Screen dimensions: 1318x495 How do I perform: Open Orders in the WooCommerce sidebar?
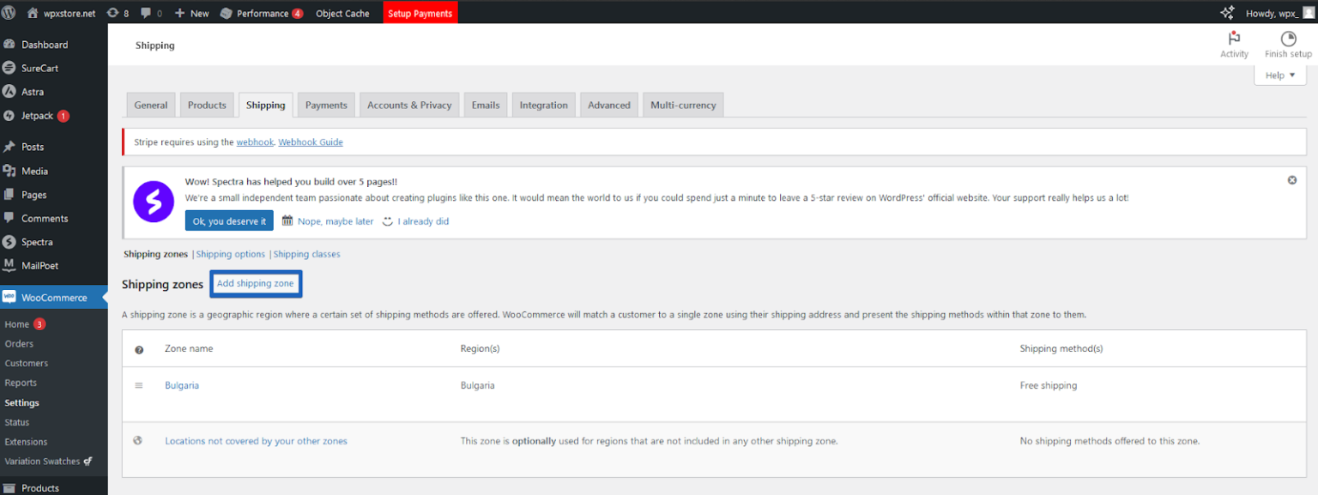pyautogui.click(x=19, y=344)
